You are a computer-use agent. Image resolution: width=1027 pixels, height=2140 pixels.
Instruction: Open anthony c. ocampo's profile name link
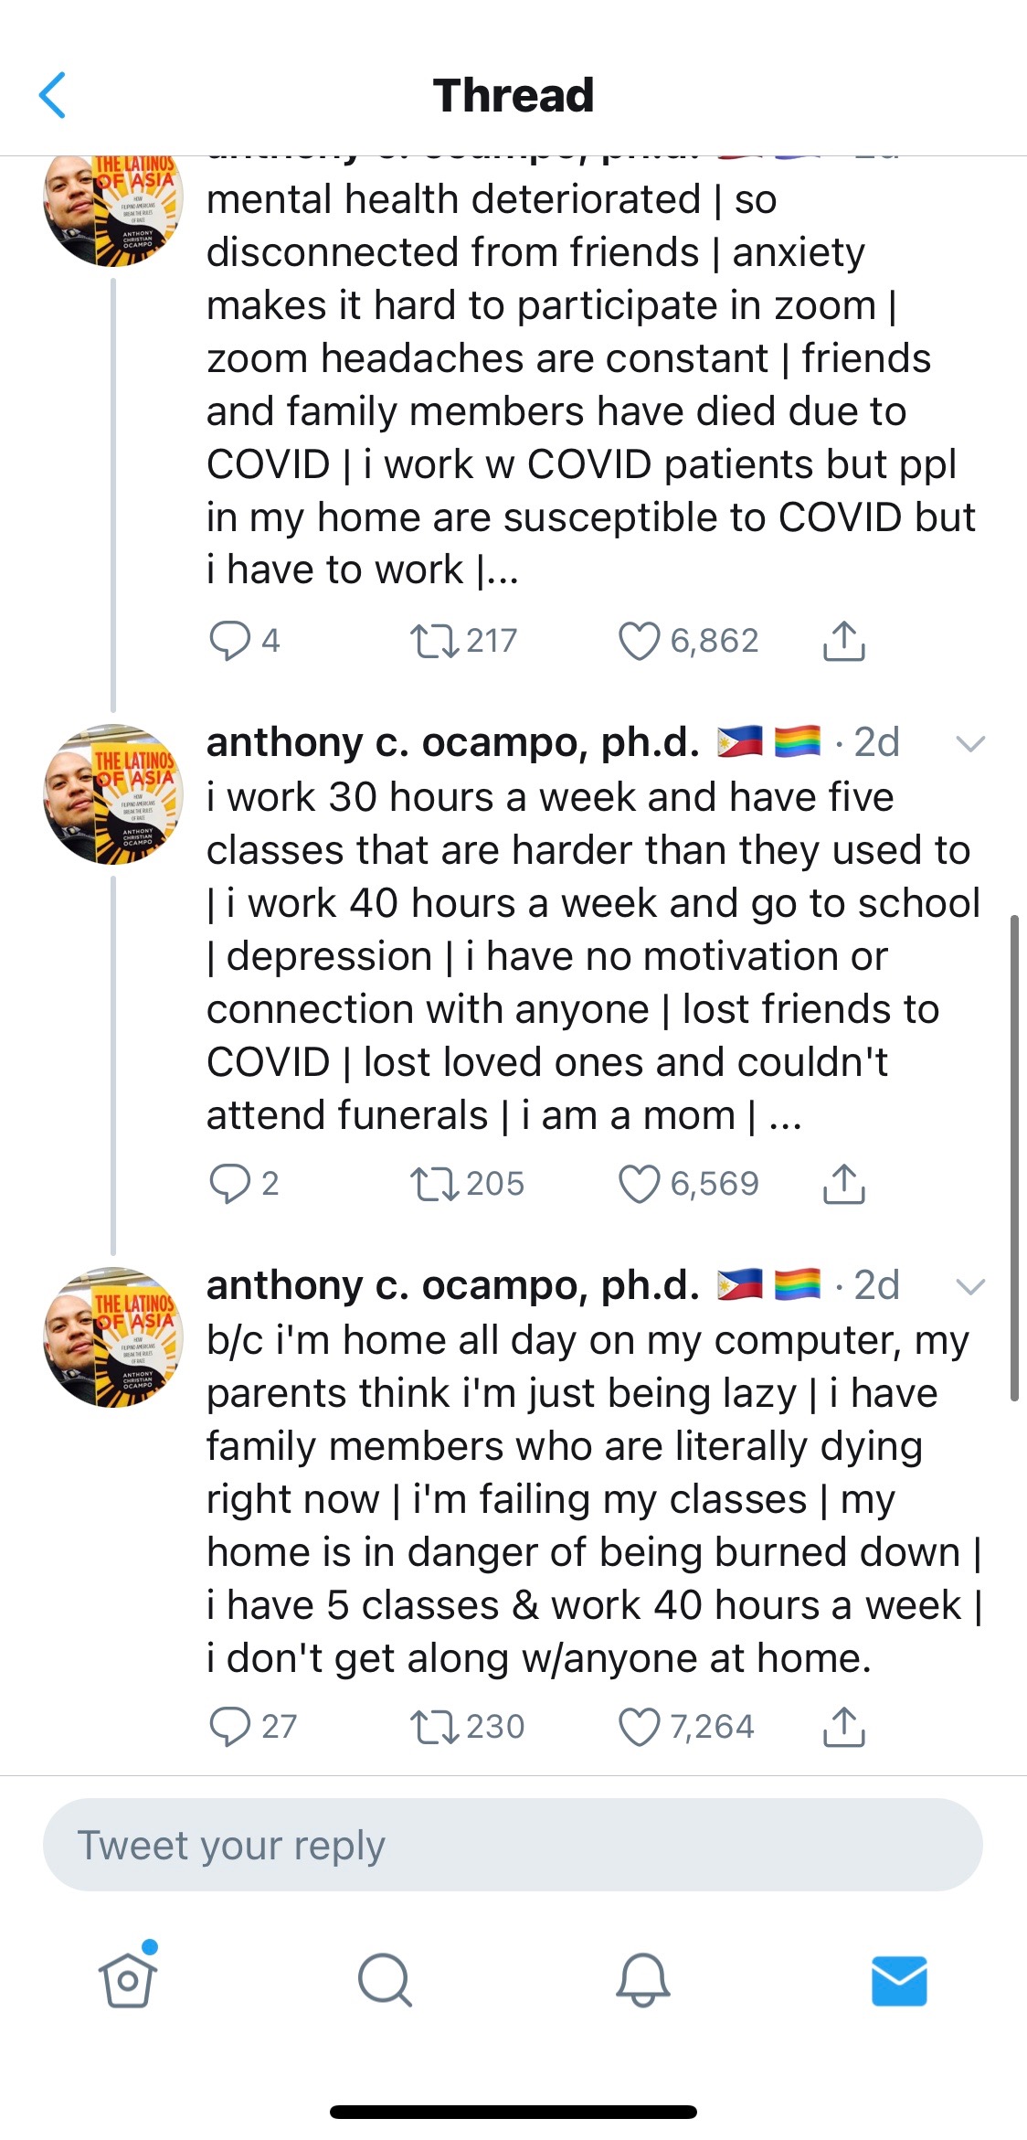pos(452,742)
